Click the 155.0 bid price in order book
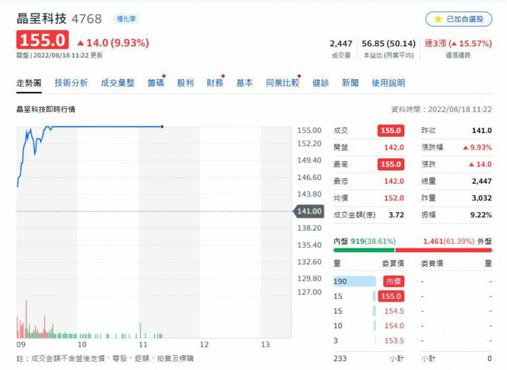Image resolution: width=507 pixels, height=370 pixels. (x=391, y=297)
